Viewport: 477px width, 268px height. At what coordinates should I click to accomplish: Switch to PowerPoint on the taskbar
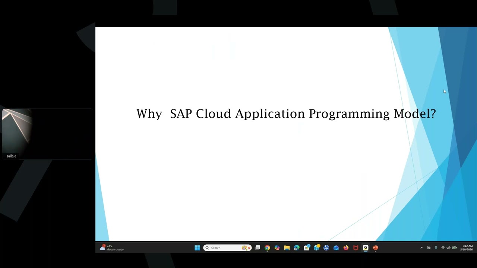(x=375, y=248)
